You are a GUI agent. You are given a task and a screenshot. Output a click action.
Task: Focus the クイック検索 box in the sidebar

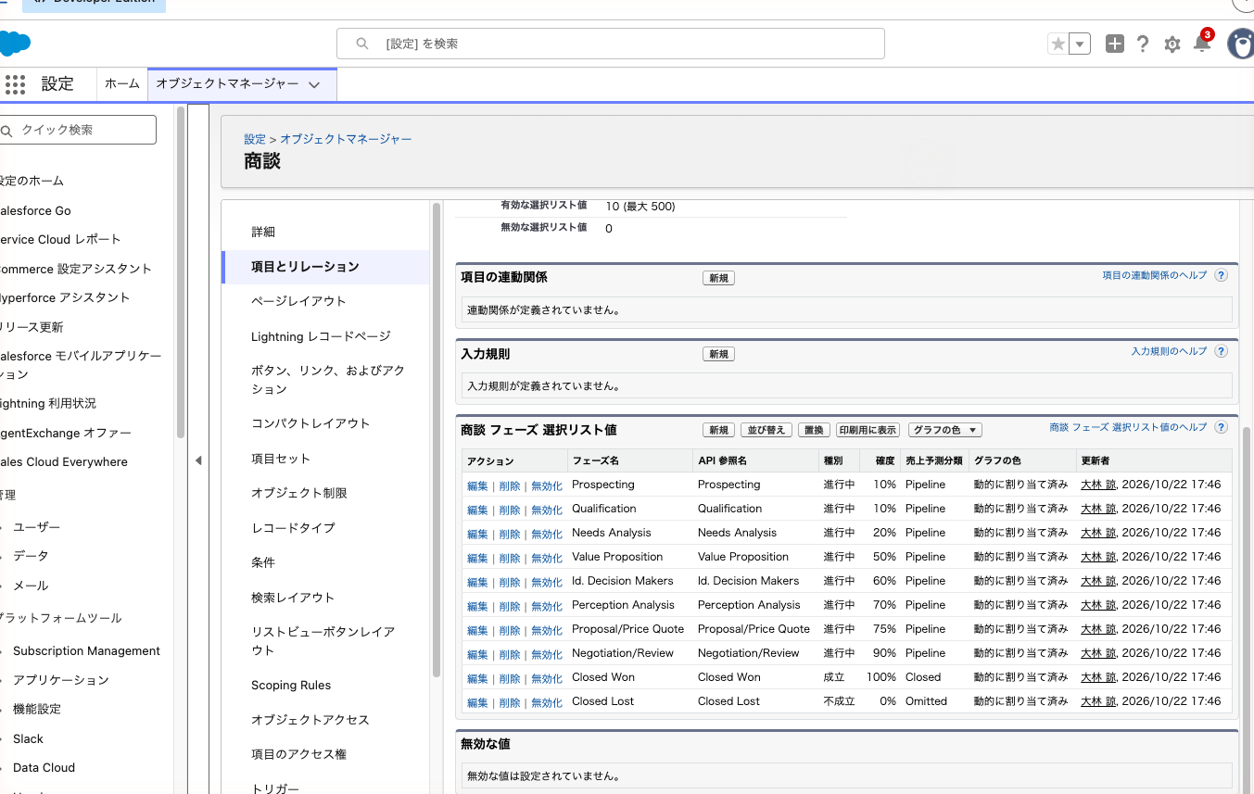(x=78, y=130)
